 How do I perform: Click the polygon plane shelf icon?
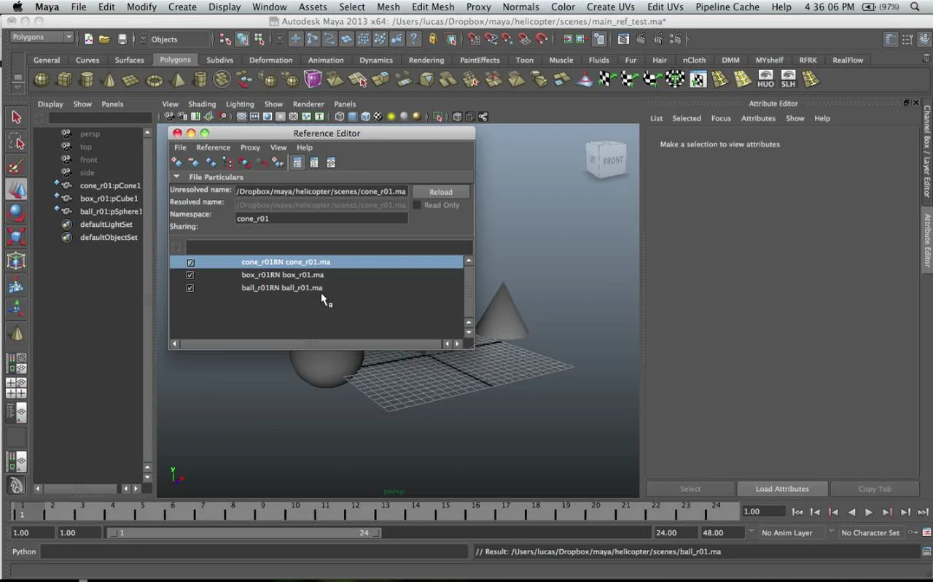point(131,79)
